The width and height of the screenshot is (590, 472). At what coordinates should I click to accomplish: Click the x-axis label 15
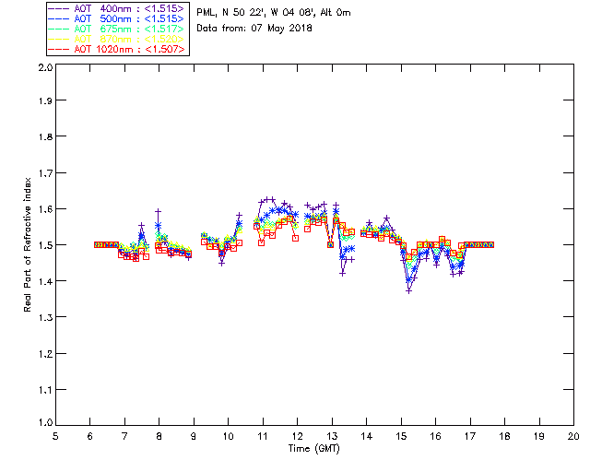coord(401,436)
